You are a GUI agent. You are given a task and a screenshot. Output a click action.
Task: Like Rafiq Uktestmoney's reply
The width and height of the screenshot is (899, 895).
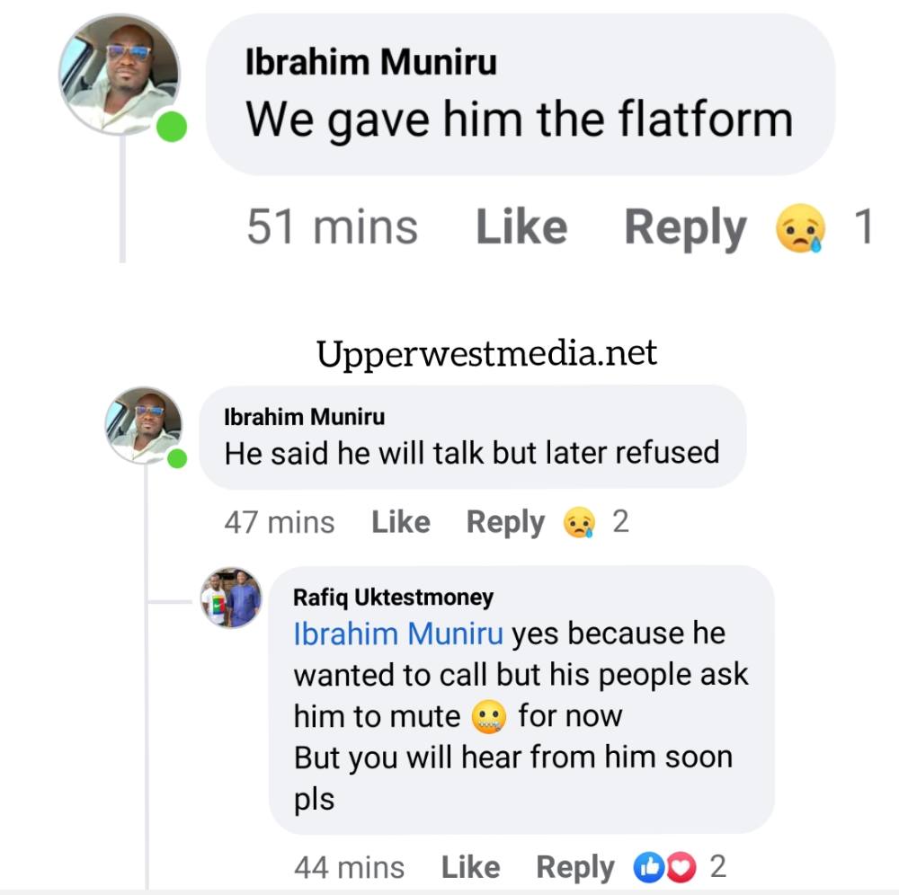[470, 866]
